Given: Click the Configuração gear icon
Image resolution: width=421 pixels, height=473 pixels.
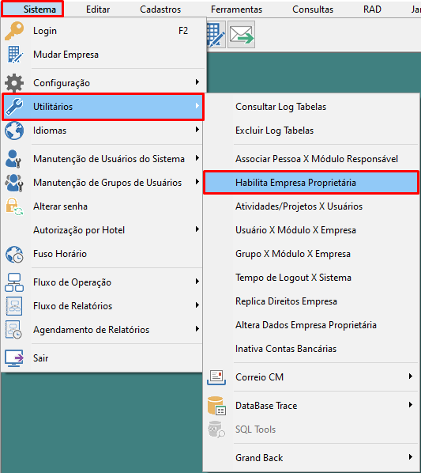Looking at the screenshot, I should 14,83.
